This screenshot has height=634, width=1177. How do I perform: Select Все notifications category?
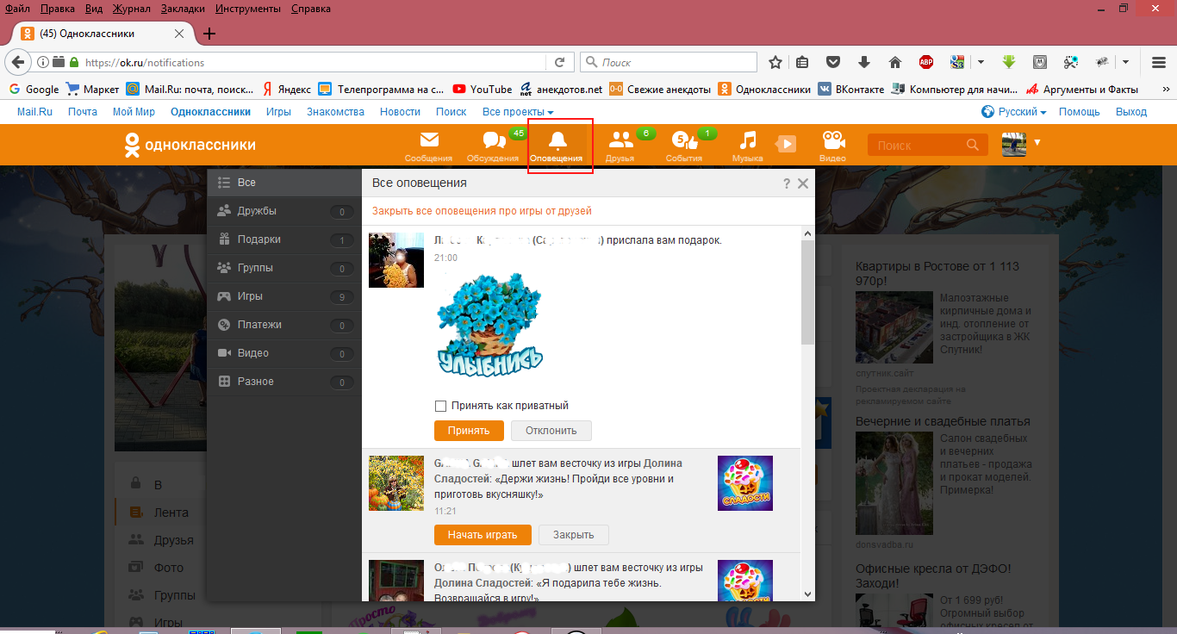pyautogui.click(x=284, y=183)
